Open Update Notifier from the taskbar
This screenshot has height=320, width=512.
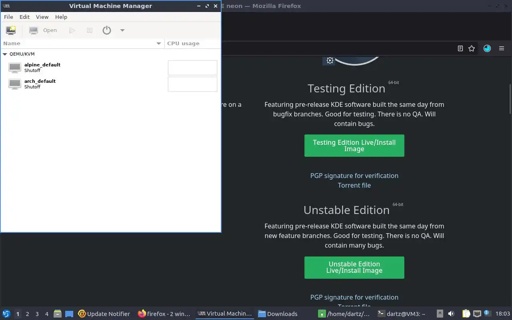pos(104,314)
